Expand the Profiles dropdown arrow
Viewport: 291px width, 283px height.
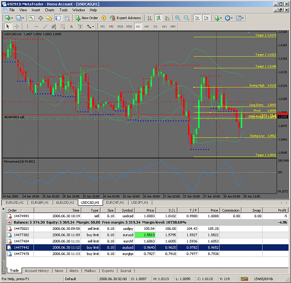(23, 18)
